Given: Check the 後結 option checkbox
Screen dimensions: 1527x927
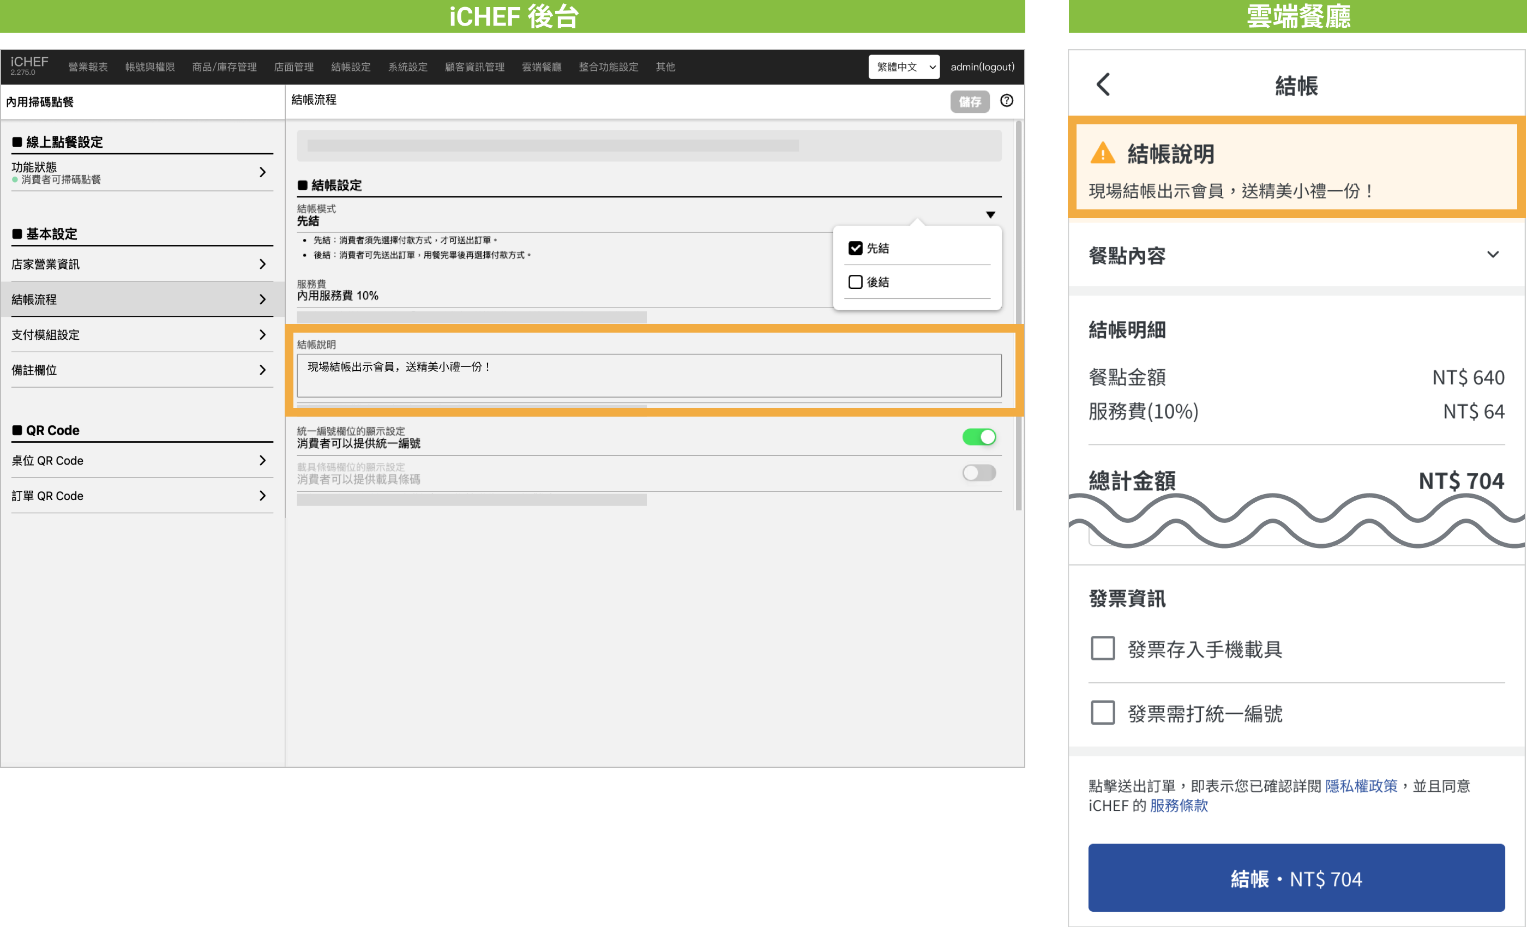Looking at the screenshot, I should (855, 282).
